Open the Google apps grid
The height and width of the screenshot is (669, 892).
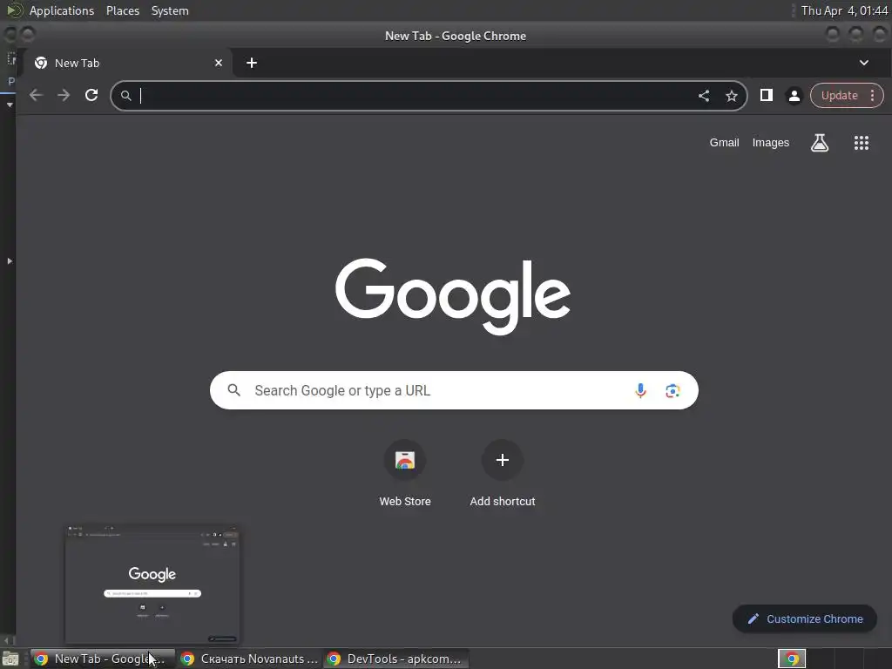coord(862,143)
